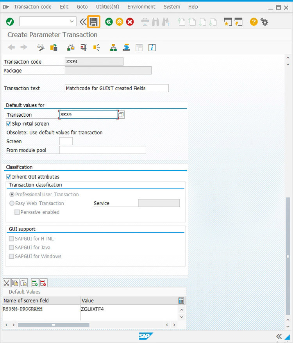Select Easy Web Transaction radio button
The image size is (293, 343).
[x=12, y=203]
